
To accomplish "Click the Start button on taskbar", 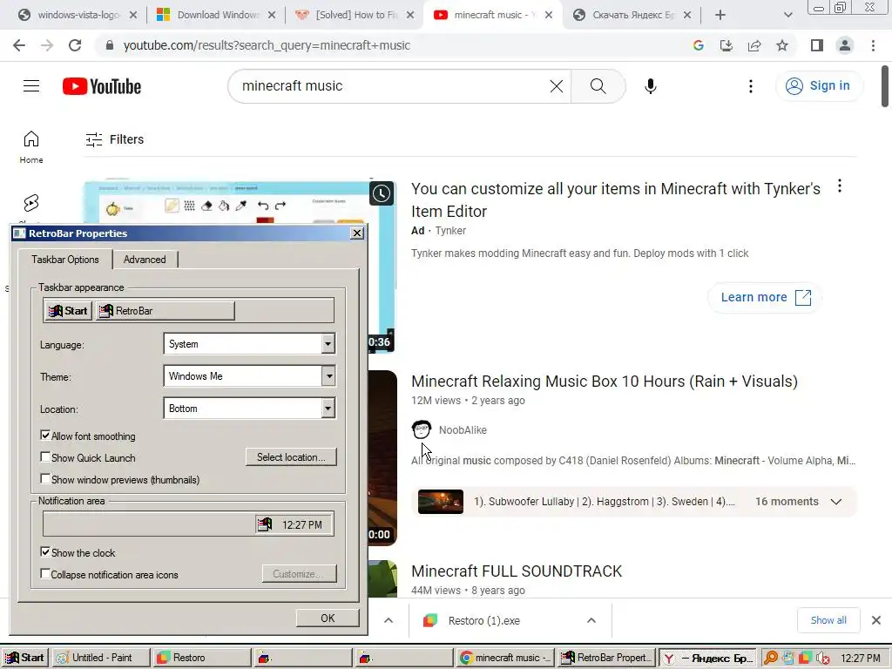I will (x=24, y=658).
